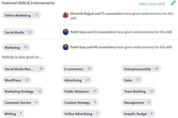This screenshot has width=178, height=118.
Task: View Dharmik Rajput and 71 connections endorsements
Action: click(122, 16)
